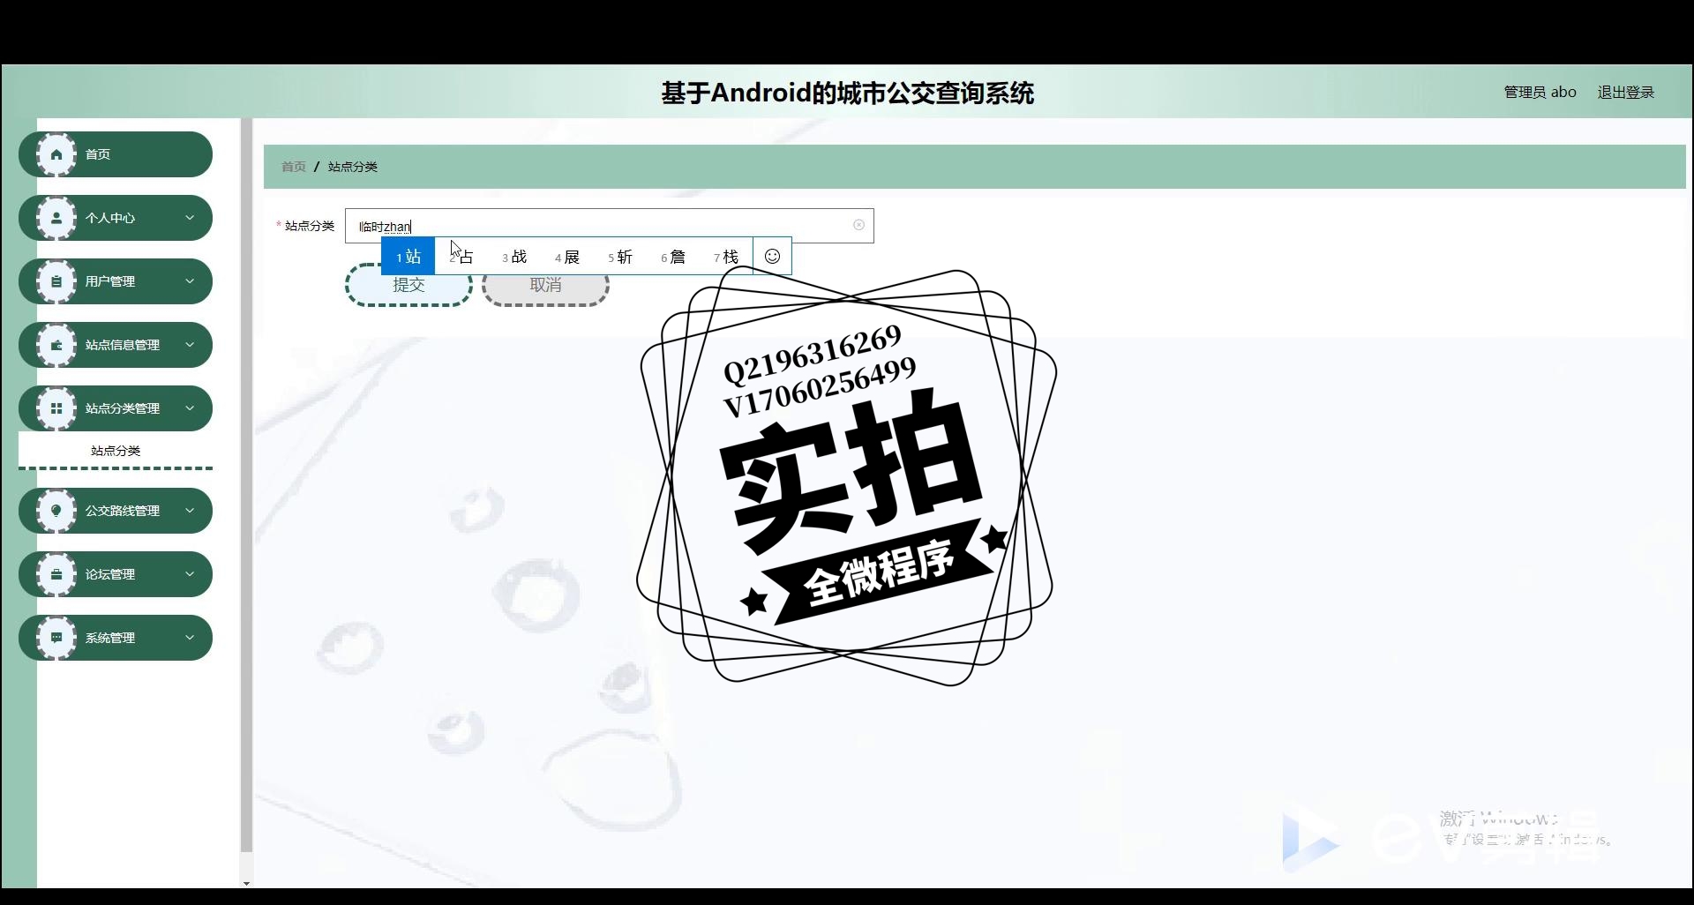Choose IME candidate 4 展
1694x905 pixels.
tap(567, 257)
